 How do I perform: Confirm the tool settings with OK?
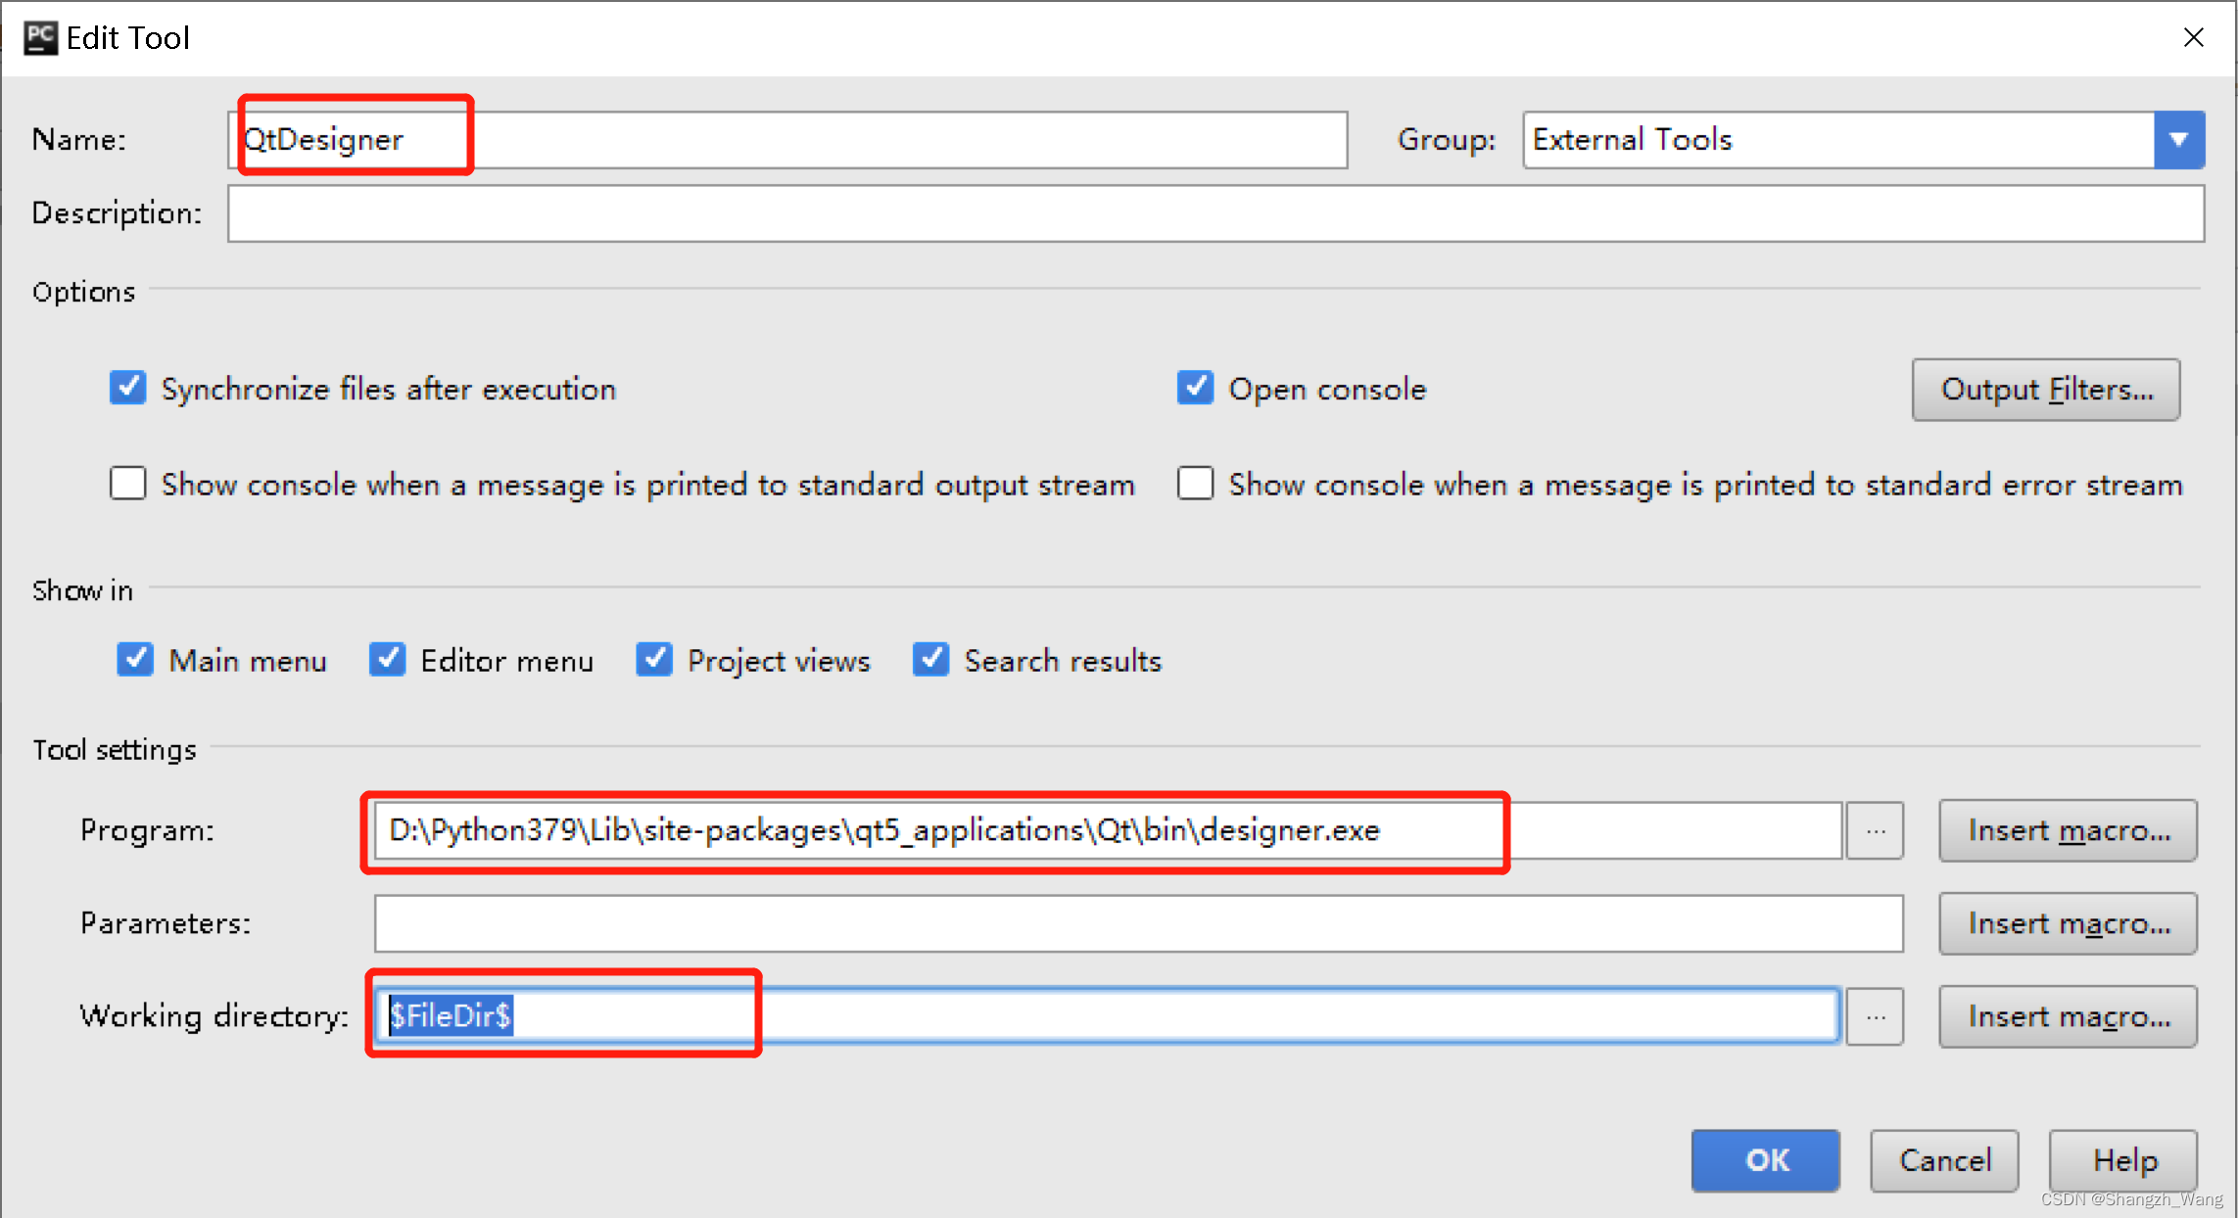click(1766, 1160)
